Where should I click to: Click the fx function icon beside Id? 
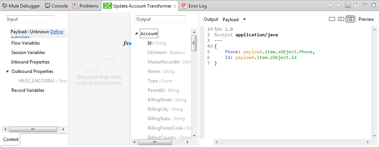click(x=126, y=43)
